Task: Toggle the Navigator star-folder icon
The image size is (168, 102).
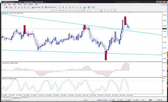Action: [x=22, y=7]
